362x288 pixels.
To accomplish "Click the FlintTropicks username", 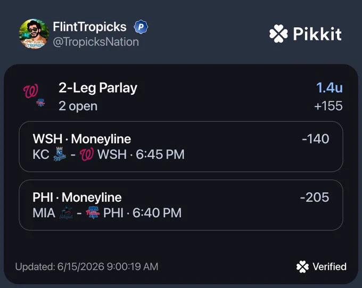I will [90, 27].
